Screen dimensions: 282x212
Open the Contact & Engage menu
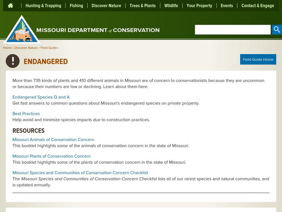pos(258,6)
